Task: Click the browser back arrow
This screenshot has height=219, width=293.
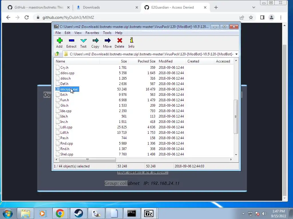Action: click(8, 17)
